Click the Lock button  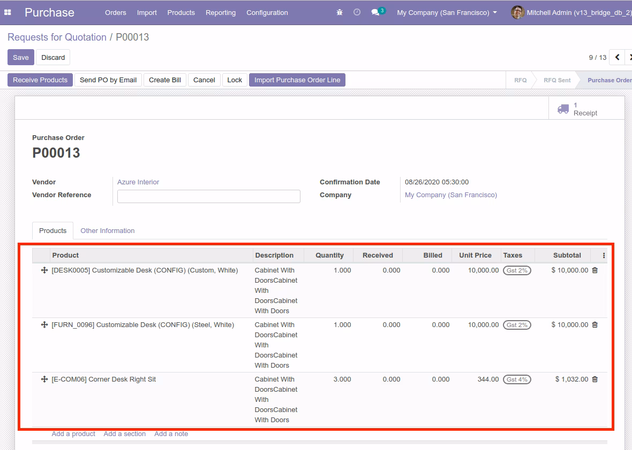point(235,80)
